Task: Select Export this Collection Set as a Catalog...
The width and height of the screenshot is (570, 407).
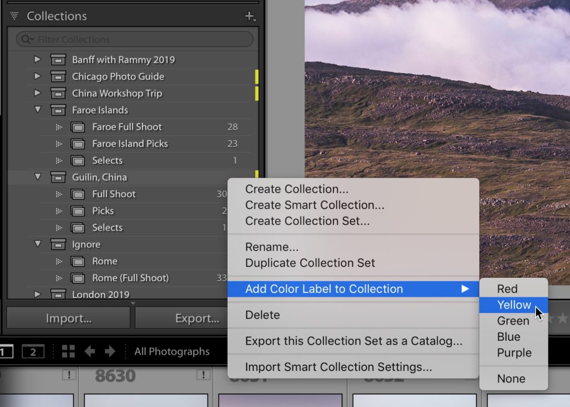Action: tap(353, 341)
